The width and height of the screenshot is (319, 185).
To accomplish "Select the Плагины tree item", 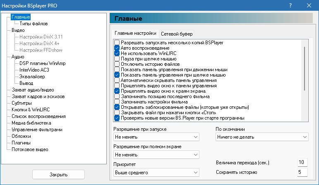I will point(21,143).
